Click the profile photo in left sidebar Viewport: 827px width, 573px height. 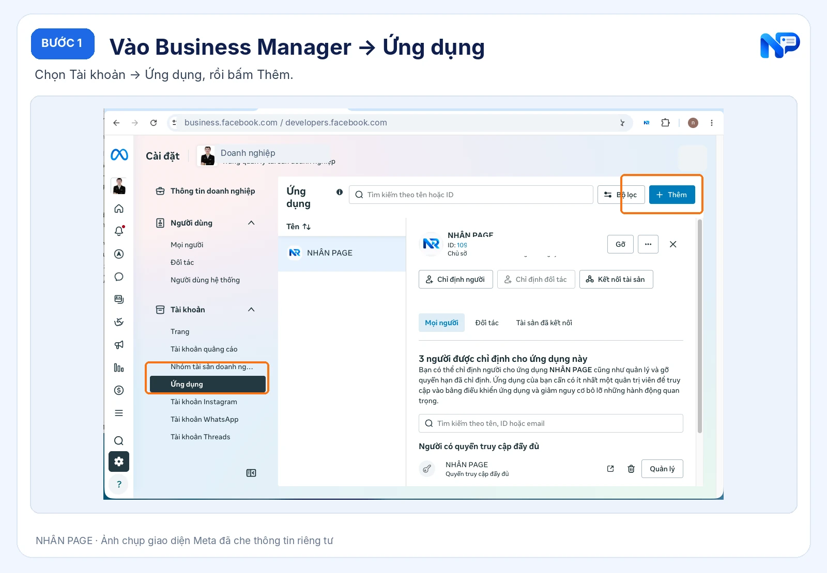click(119, 186)
